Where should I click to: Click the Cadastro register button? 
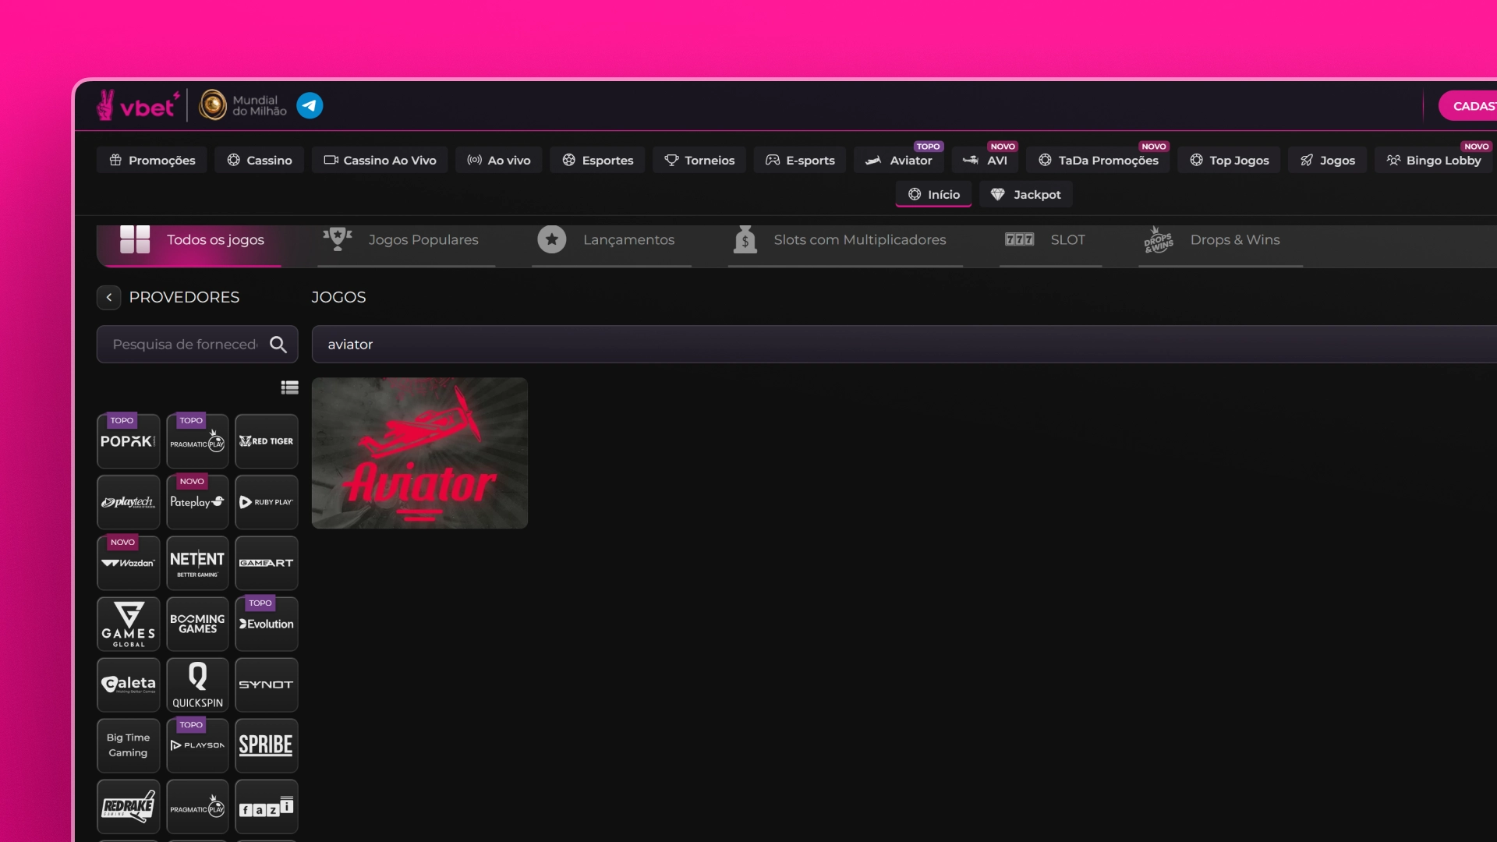point(1468,106)
